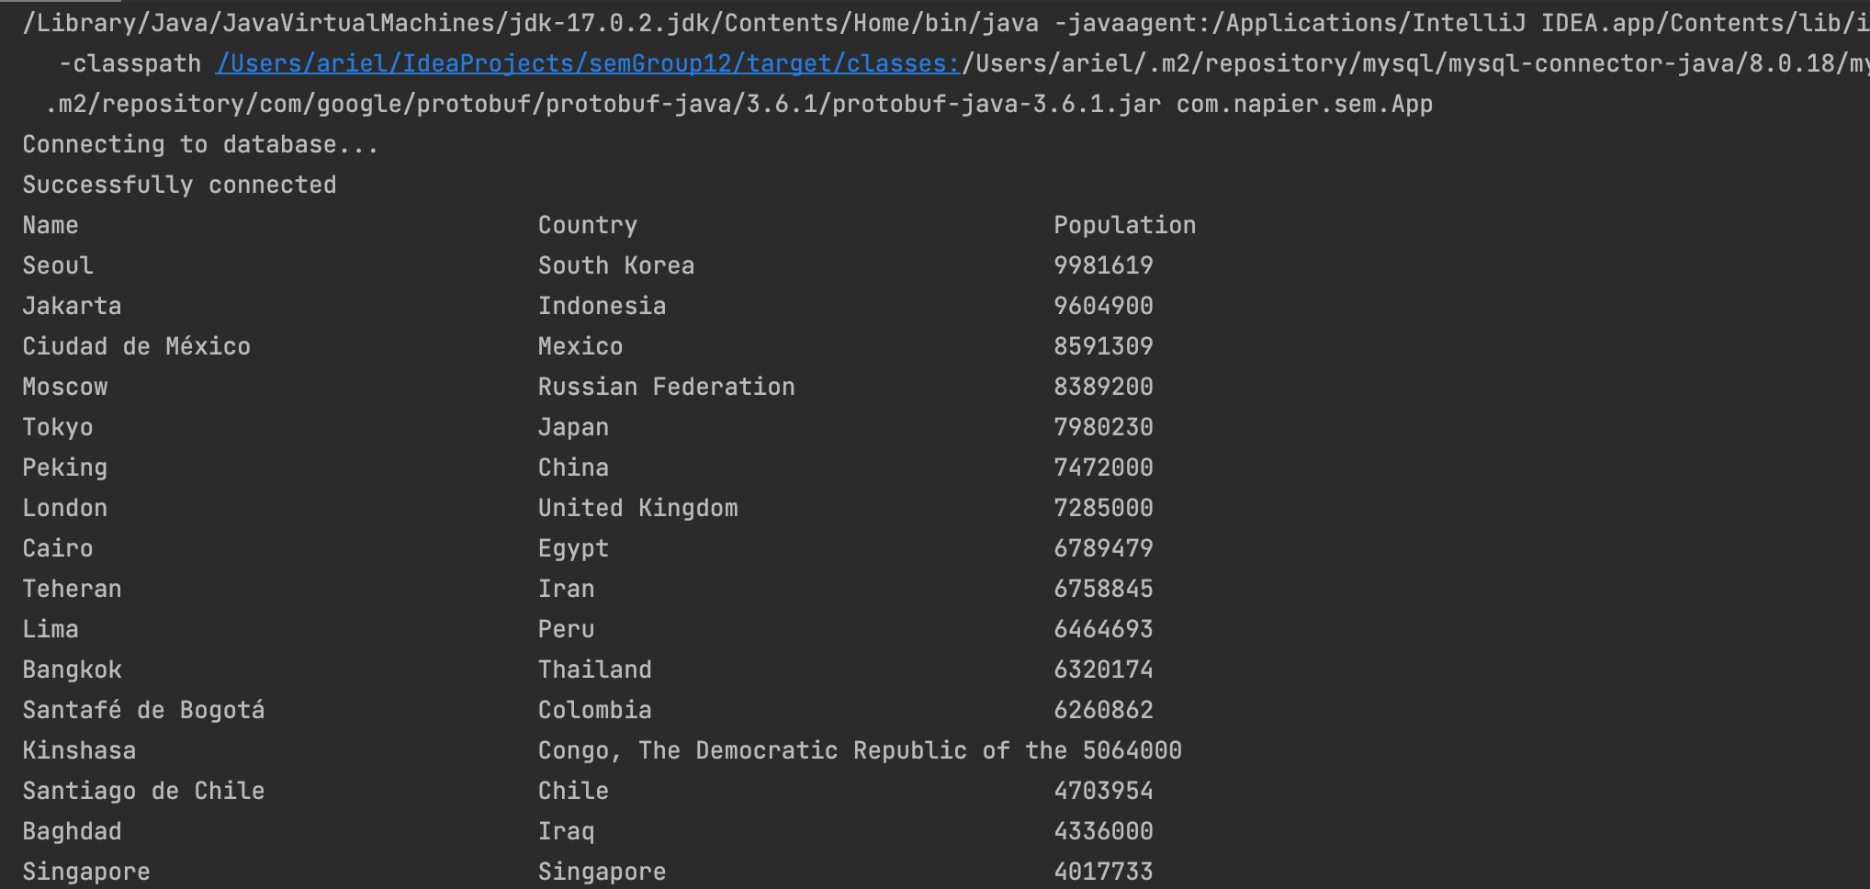Click the population value 4017733
This screenshot has width=1870, height=889.
(x=1103, y=872)
